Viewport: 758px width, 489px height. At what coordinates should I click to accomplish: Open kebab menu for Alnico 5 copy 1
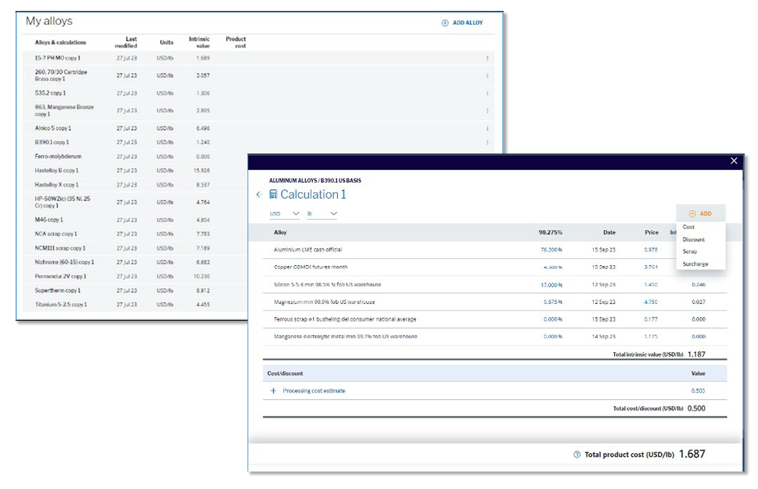point(487,128)
